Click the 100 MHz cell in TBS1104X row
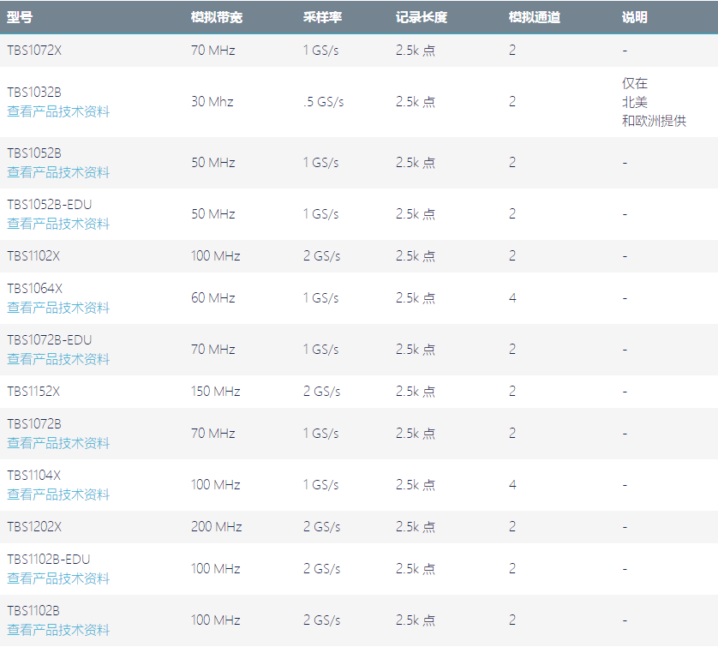 coord(216,484)
